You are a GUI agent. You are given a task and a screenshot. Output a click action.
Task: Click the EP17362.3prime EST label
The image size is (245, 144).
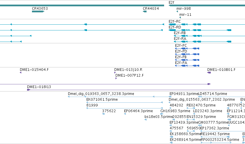coord(214,128)
